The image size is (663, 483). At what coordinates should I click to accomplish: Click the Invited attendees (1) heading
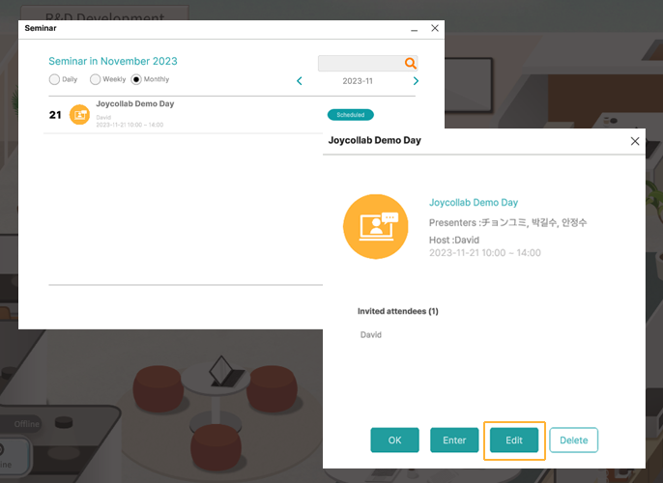[x=398, y=311]
